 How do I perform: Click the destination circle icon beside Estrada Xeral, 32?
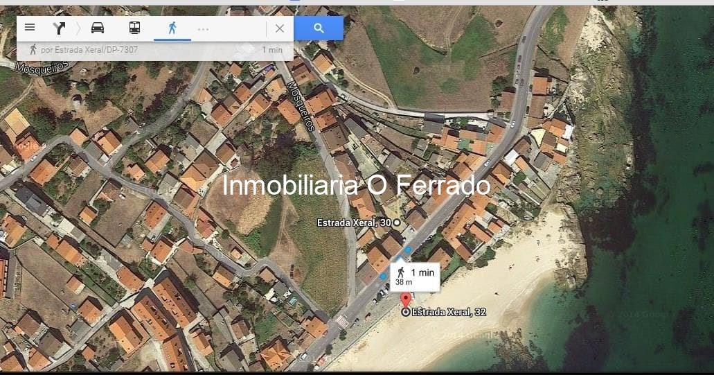point(406,312)
